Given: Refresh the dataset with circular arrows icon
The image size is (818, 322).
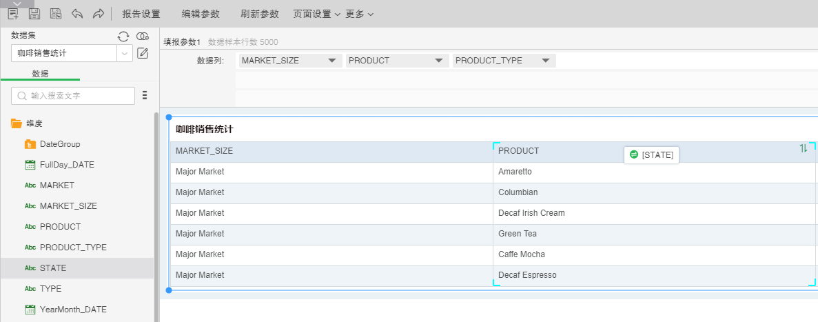Looking at the screenshot, I should [123, 37].
